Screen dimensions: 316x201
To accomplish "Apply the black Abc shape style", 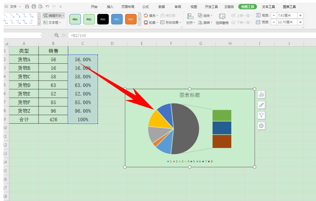I will pos(103,19).
